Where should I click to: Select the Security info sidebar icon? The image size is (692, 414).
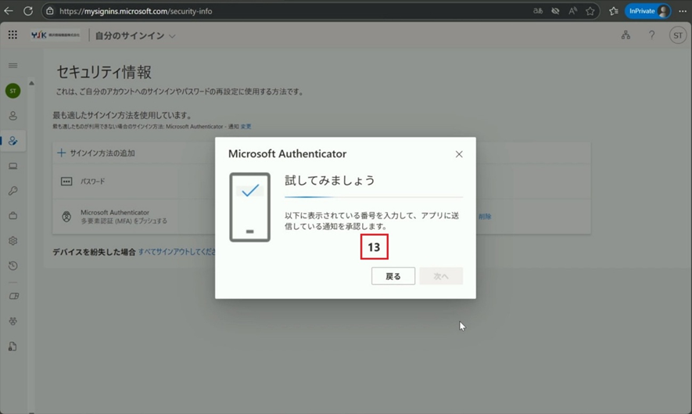(13, 141)
